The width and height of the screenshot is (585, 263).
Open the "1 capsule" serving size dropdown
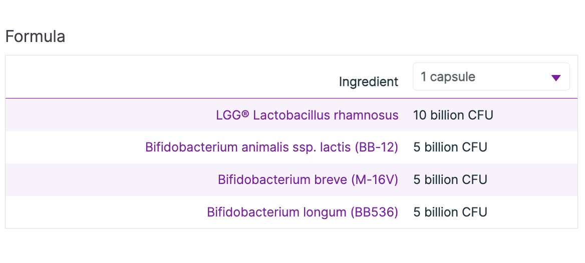tap(491, 77)
